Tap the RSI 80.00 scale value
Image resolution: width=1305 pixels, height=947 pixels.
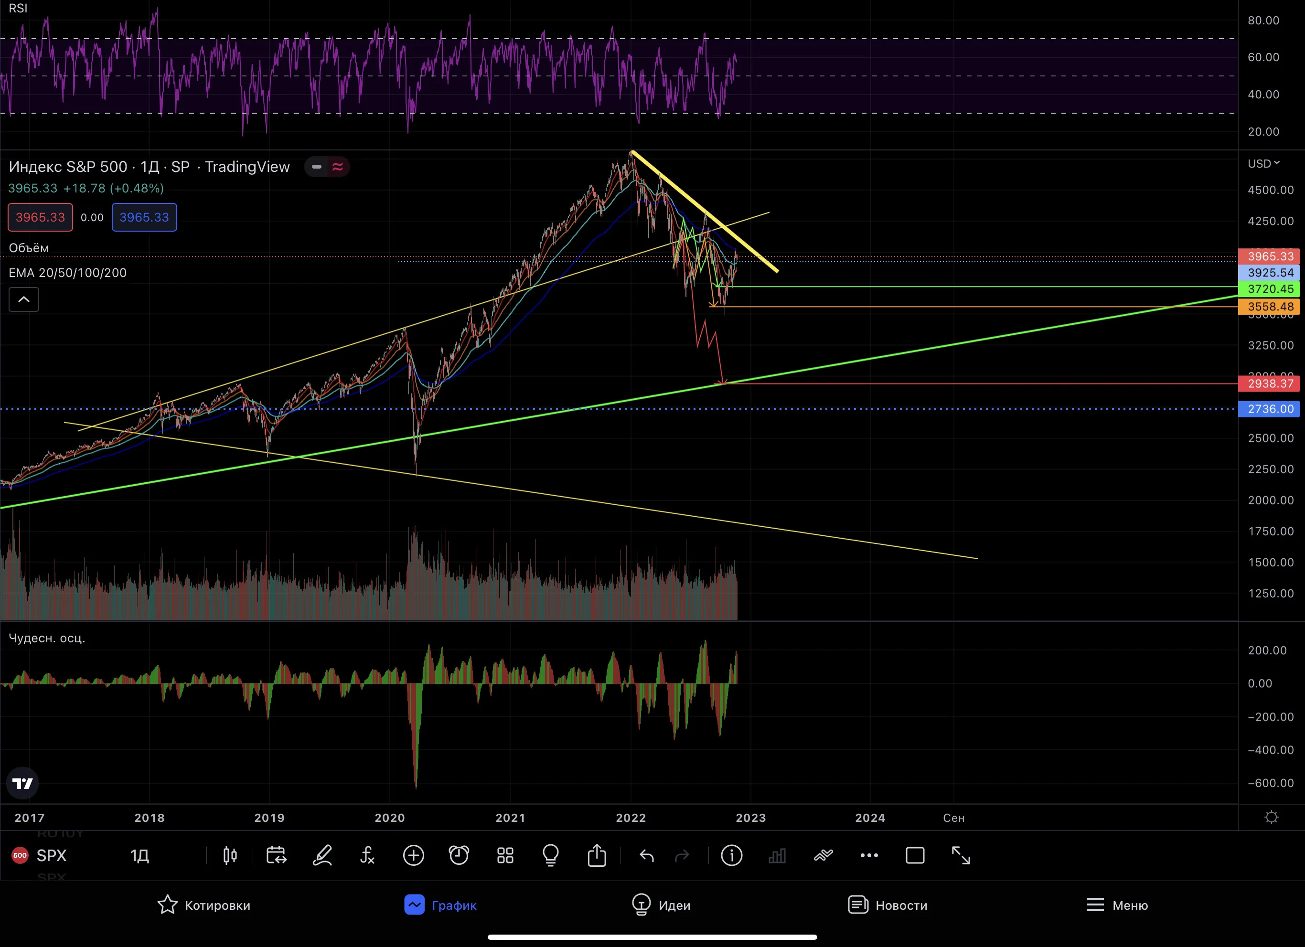pyautogui.click(x=1263, y=20)
